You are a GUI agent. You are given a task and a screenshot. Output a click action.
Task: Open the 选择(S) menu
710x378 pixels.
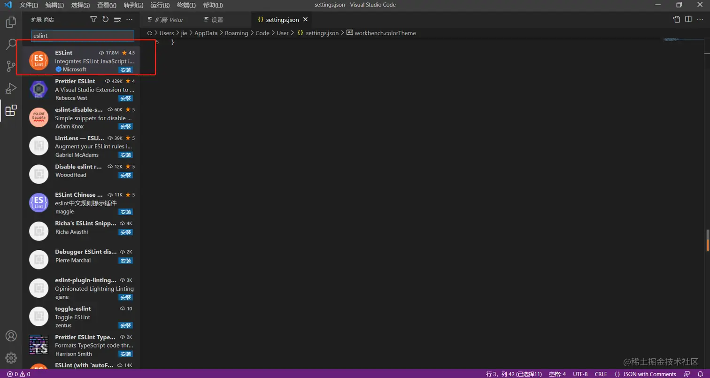[x=81, y=5]
